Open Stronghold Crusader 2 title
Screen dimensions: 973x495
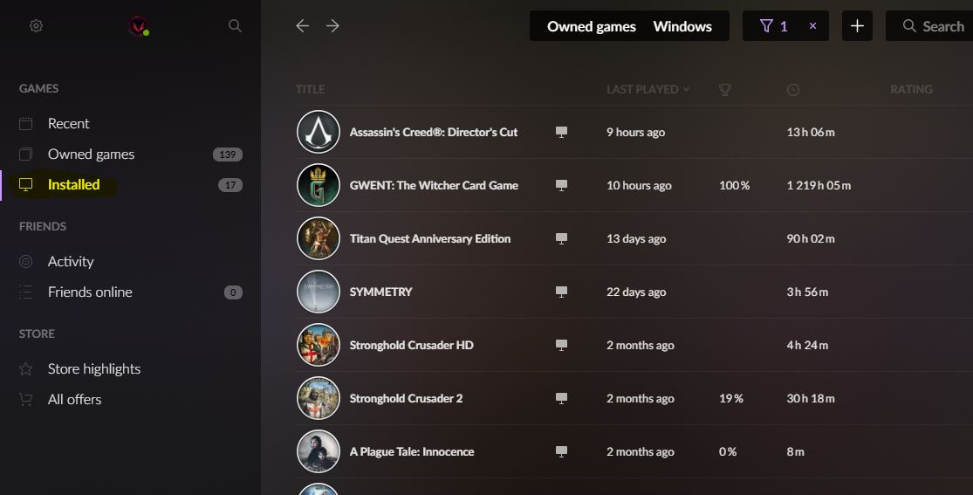[x=406, y=399]
